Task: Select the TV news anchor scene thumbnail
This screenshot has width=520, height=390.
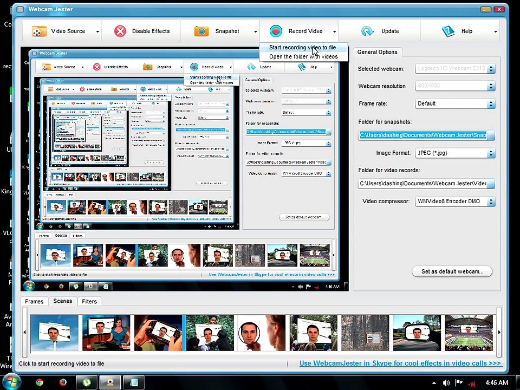Action: click(x=106, y=333)
